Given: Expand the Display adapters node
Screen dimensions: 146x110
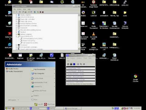Looking at the screenshot, I should 16,15.
